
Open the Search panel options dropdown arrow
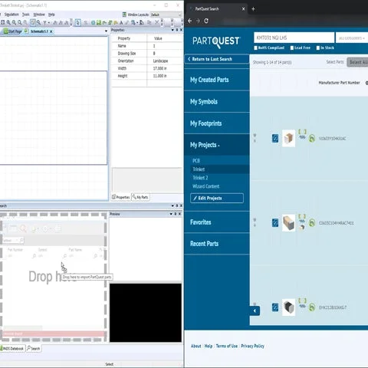(172, 205)
